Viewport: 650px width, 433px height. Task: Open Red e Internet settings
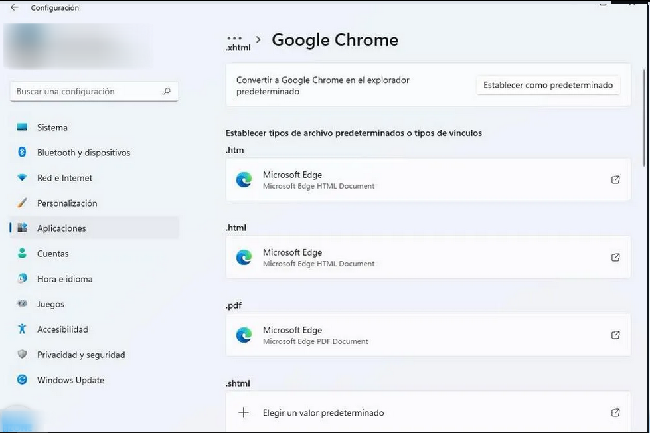pyautogui.click(x=64, y=178)
